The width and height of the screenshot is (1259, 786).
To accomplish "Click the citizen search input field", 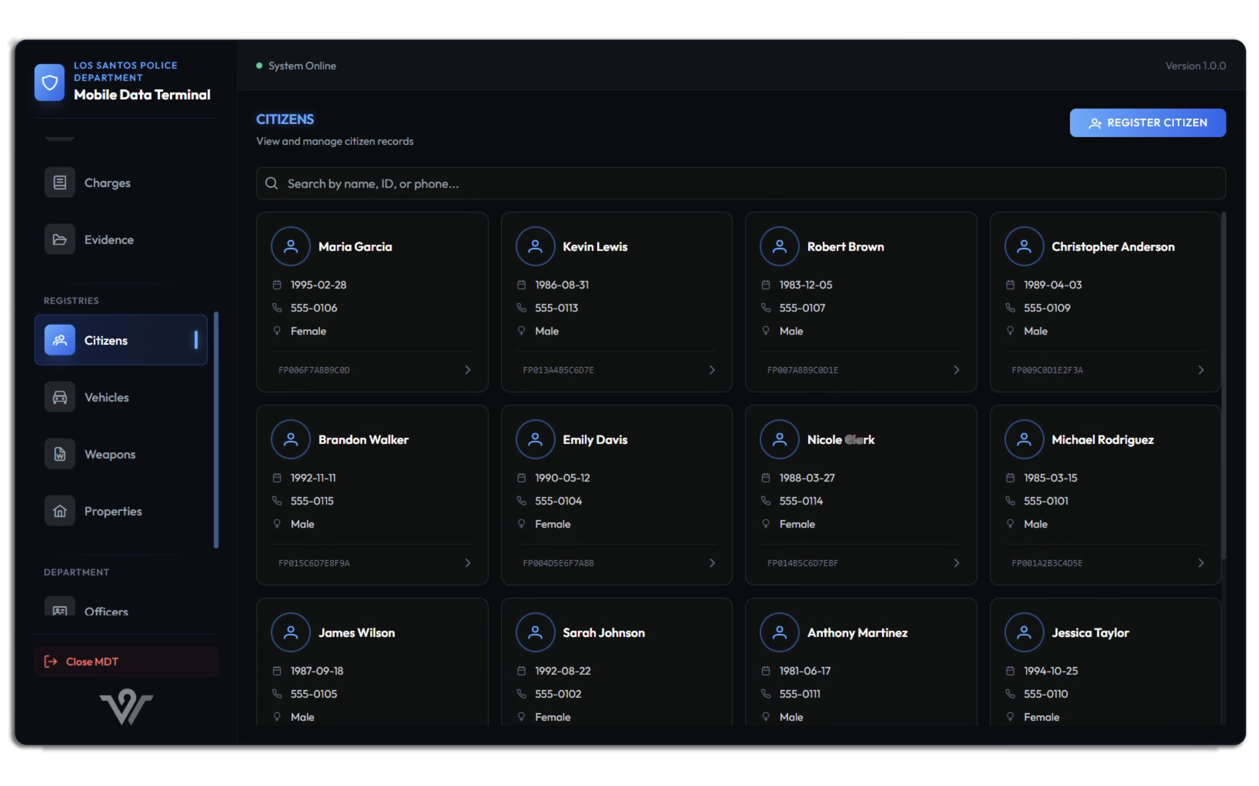I will pos(728,183).
